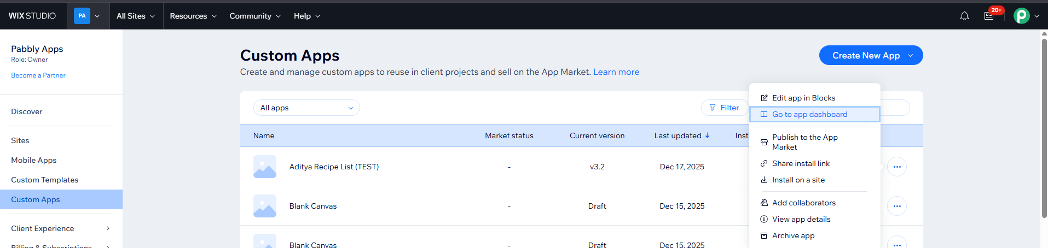Click the PA workspace badge icon
Image resolution: width=1048 pixels, height=248 pixels.
click(x=82, y=16)
